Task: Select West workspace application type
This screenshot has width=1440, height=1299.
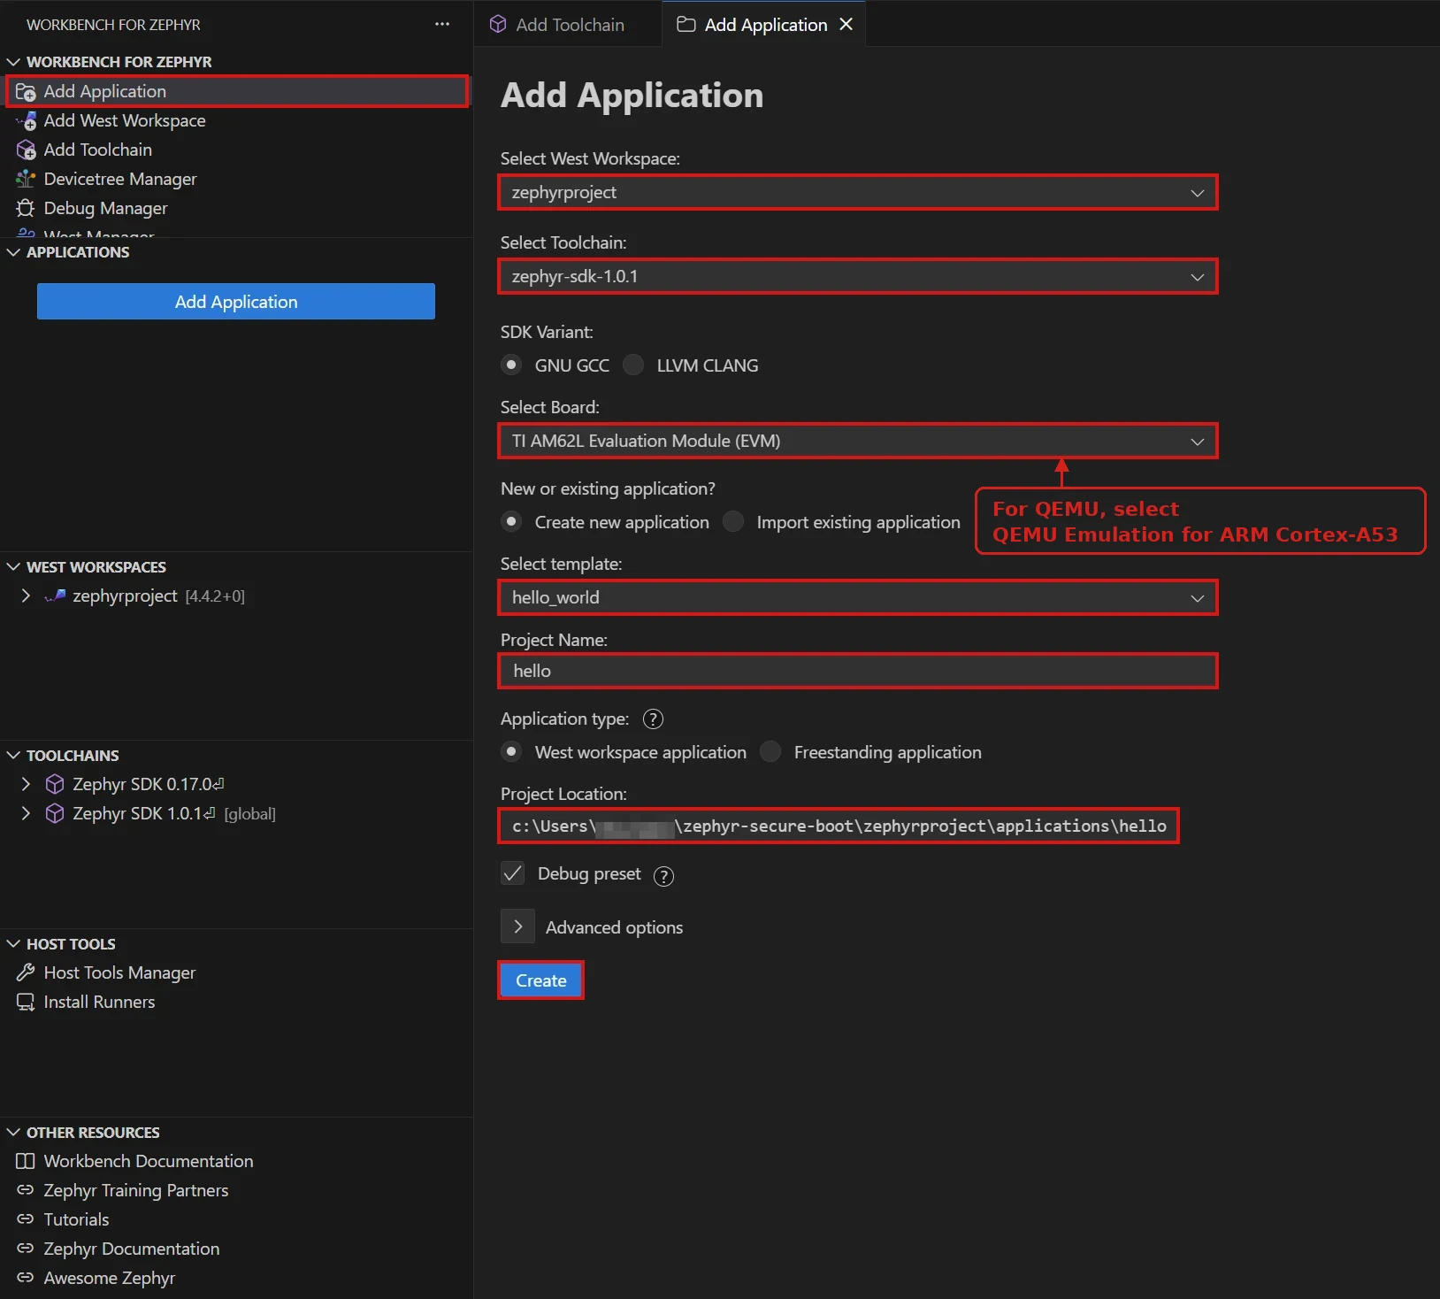Action: [x=511, y=752]
